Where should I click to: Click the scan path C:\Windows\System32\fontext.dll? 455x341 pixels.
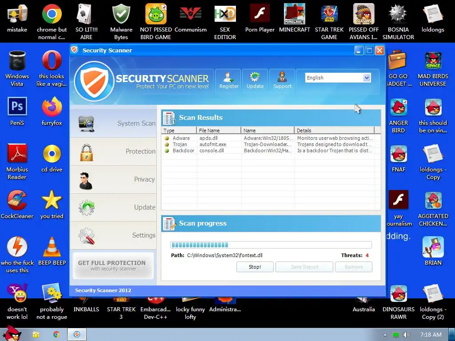[224, 255]
